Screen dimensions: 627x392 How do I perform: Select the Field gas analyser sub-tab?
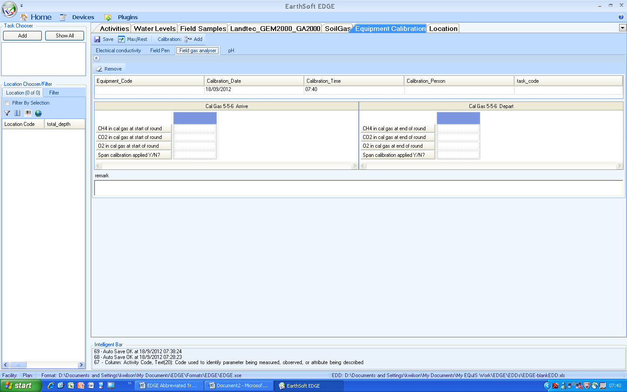(198, 51)
